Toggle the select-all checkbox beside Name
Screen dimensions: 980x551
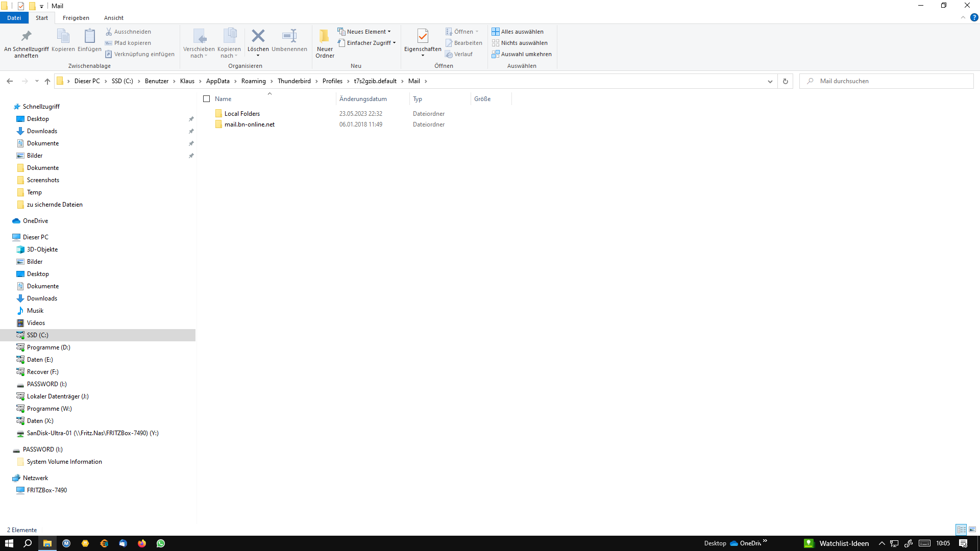pos(207,99)
